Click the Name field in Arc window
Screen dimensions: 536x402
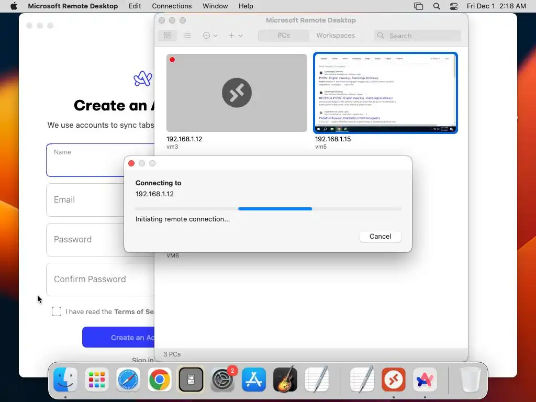(x=100, y=160)
